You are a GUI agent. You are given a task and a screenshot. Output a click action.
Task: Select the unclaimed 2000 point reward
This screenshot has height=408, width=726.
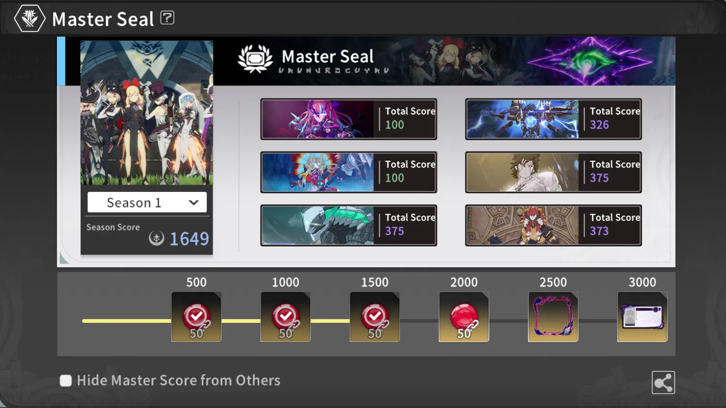[x=463, y=317]
